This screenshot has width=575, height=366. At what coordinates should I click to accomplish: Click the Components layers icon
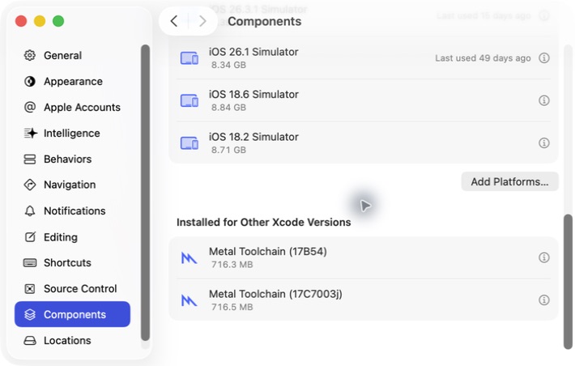[x=30, y=314]
